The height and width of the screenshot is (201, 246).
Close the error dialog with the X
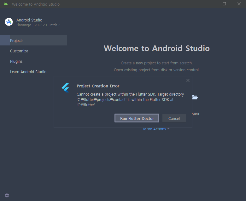[188, 80]
